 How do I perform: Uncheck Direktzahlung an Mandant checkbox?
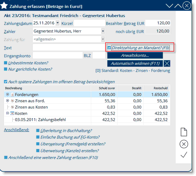[x=109, y=48]
